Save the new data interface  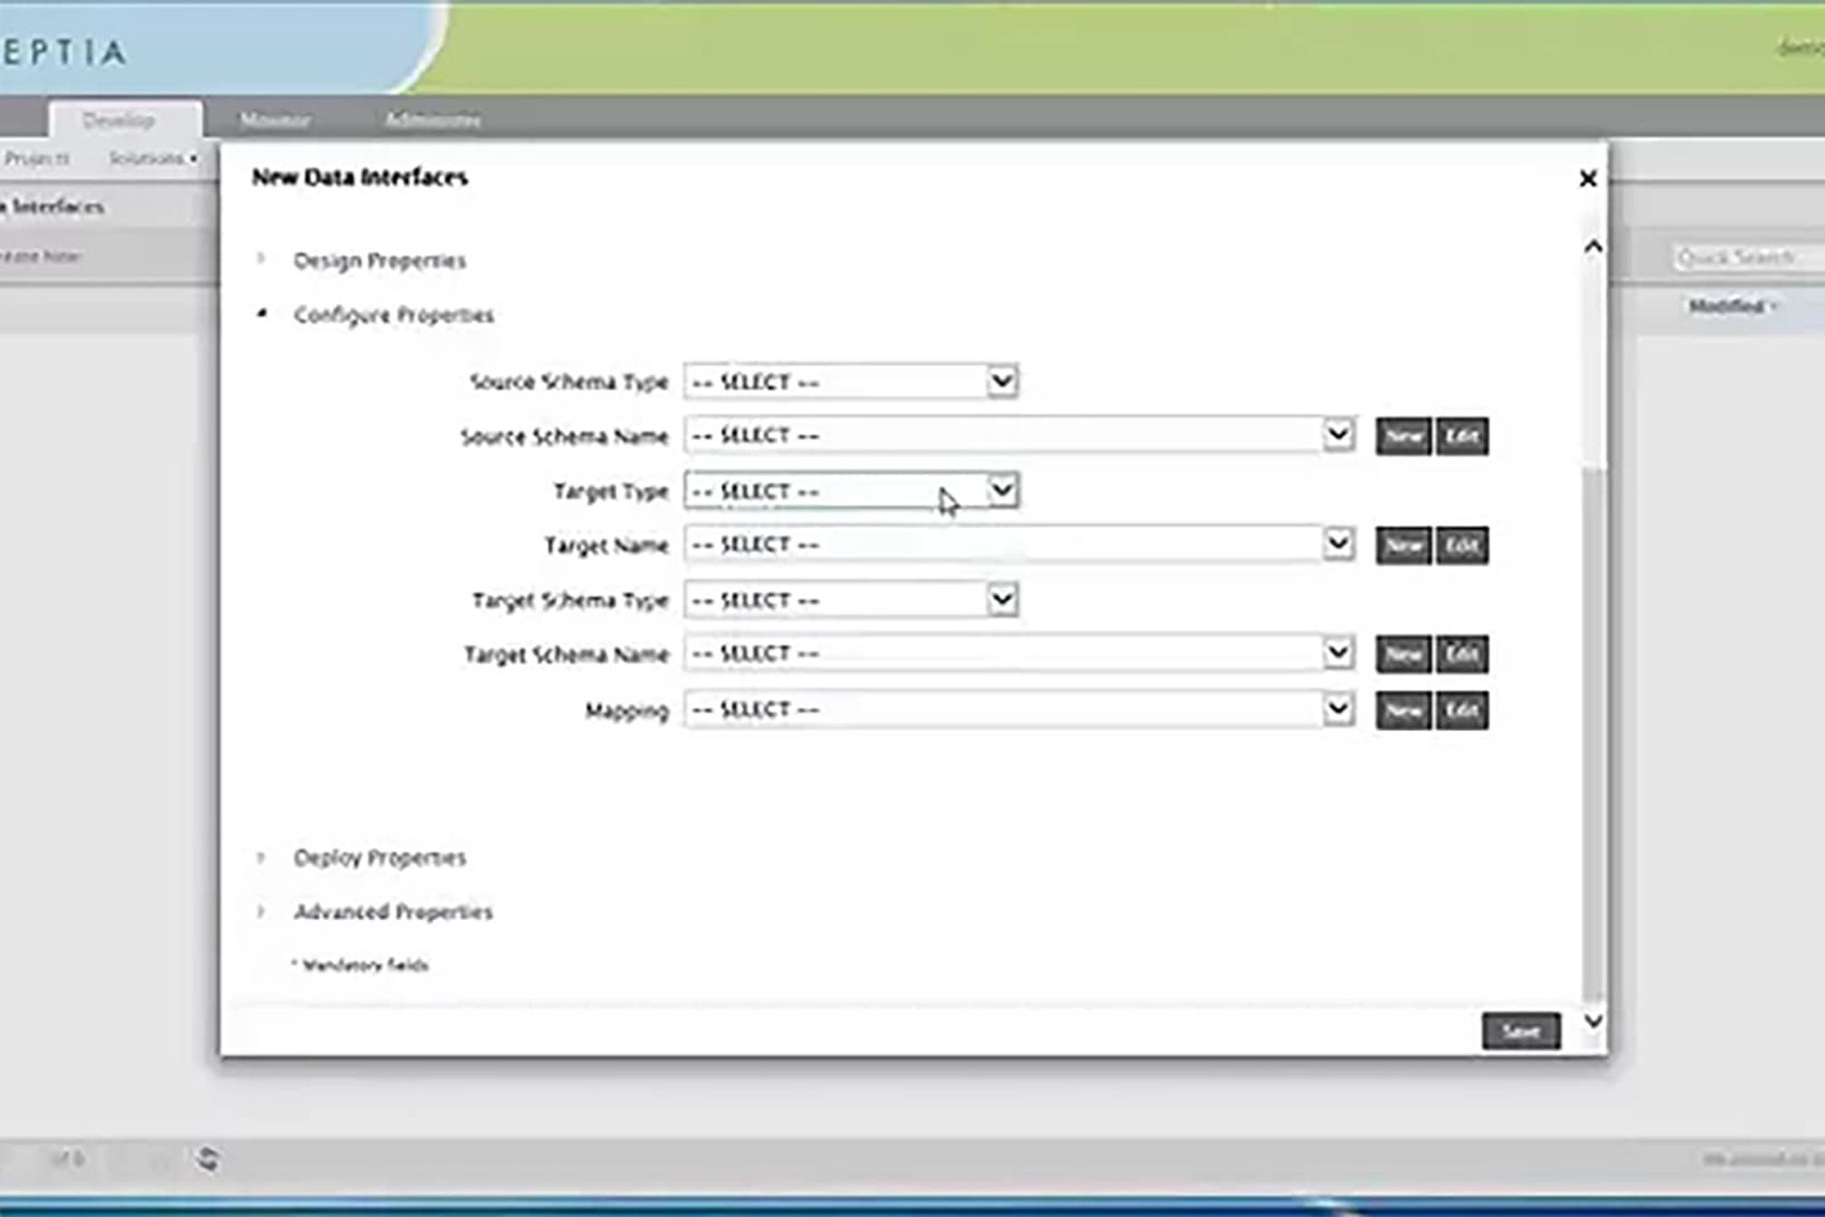[1521, 1030]
